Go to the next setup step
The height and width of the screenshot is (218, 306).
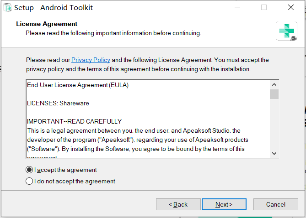pyautogui.click(x=224, y=204)
